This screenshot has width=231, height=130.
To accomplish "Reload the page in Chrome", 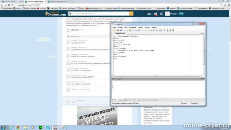I will (9, 5).
